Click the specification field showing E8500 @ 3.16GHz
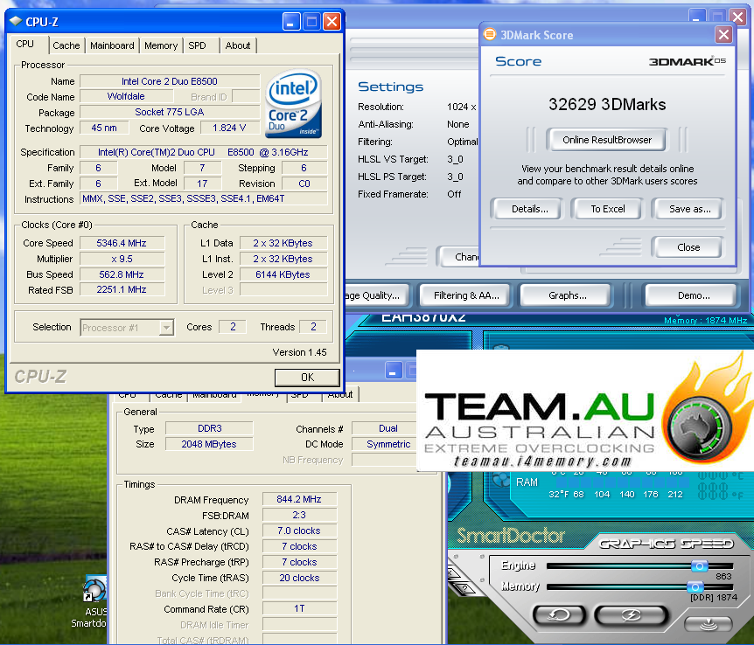Viewport: 754px width, 645px height. coord(203,152)
